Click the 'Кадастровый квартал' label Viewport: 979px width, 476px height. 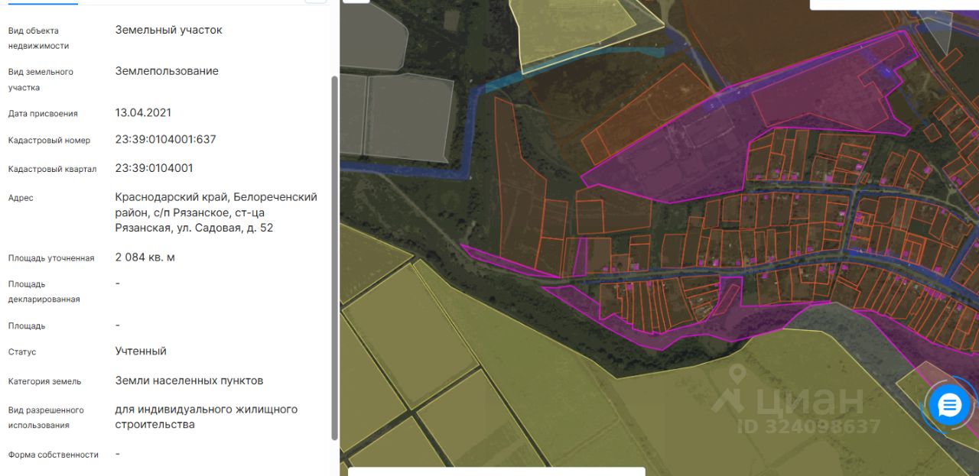(52, 169)
